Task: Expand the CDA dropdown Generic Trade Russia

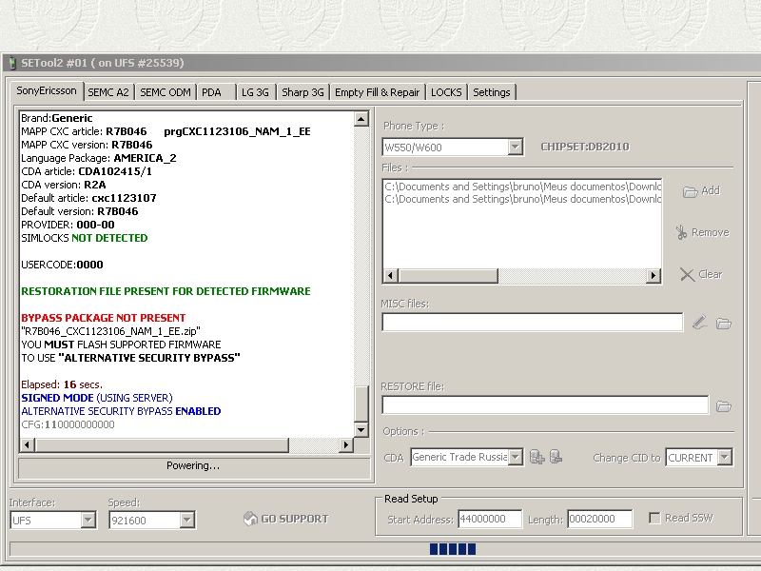Action: tap(516, 457)
